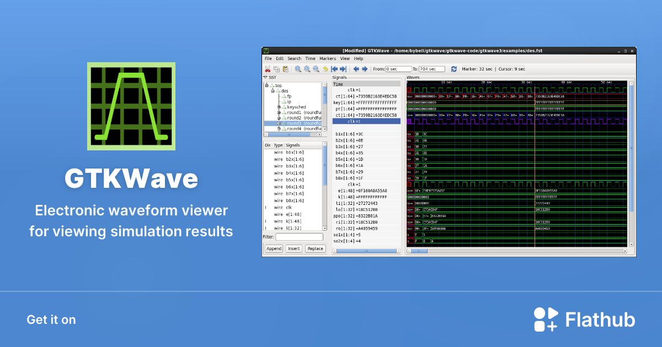
Task: Expand the keysched tree node
Action: (279, 107)
